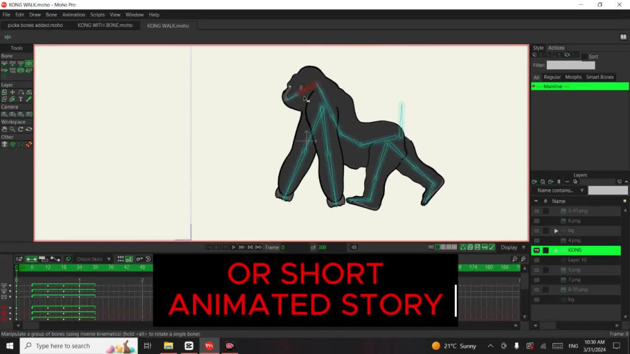This screenshot has height=354, width=630.
Task: Click the delete layer trash icon
Action: pos(559,182)
